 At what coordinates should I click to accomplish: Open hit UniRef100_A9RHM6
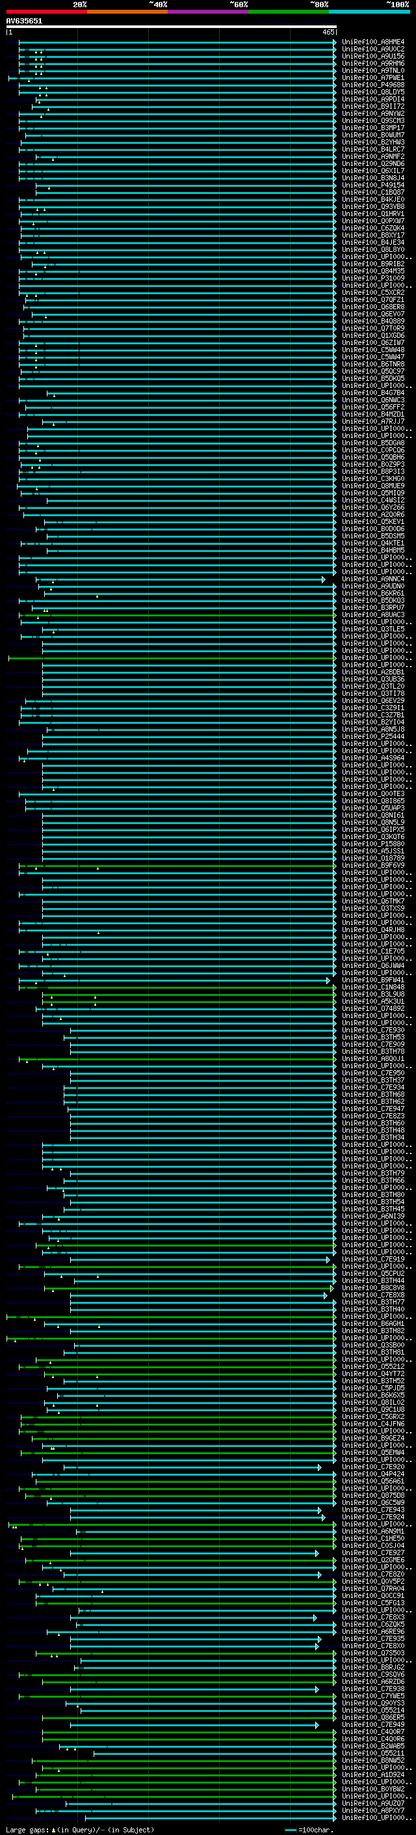(x=372, y=63)
